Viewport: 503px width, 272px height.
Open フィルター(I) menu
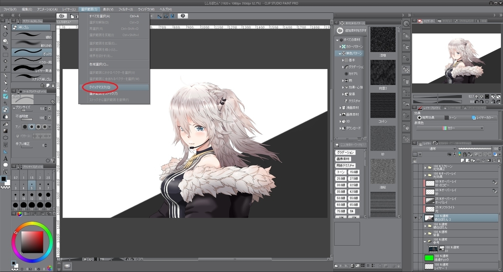[125, 9]
